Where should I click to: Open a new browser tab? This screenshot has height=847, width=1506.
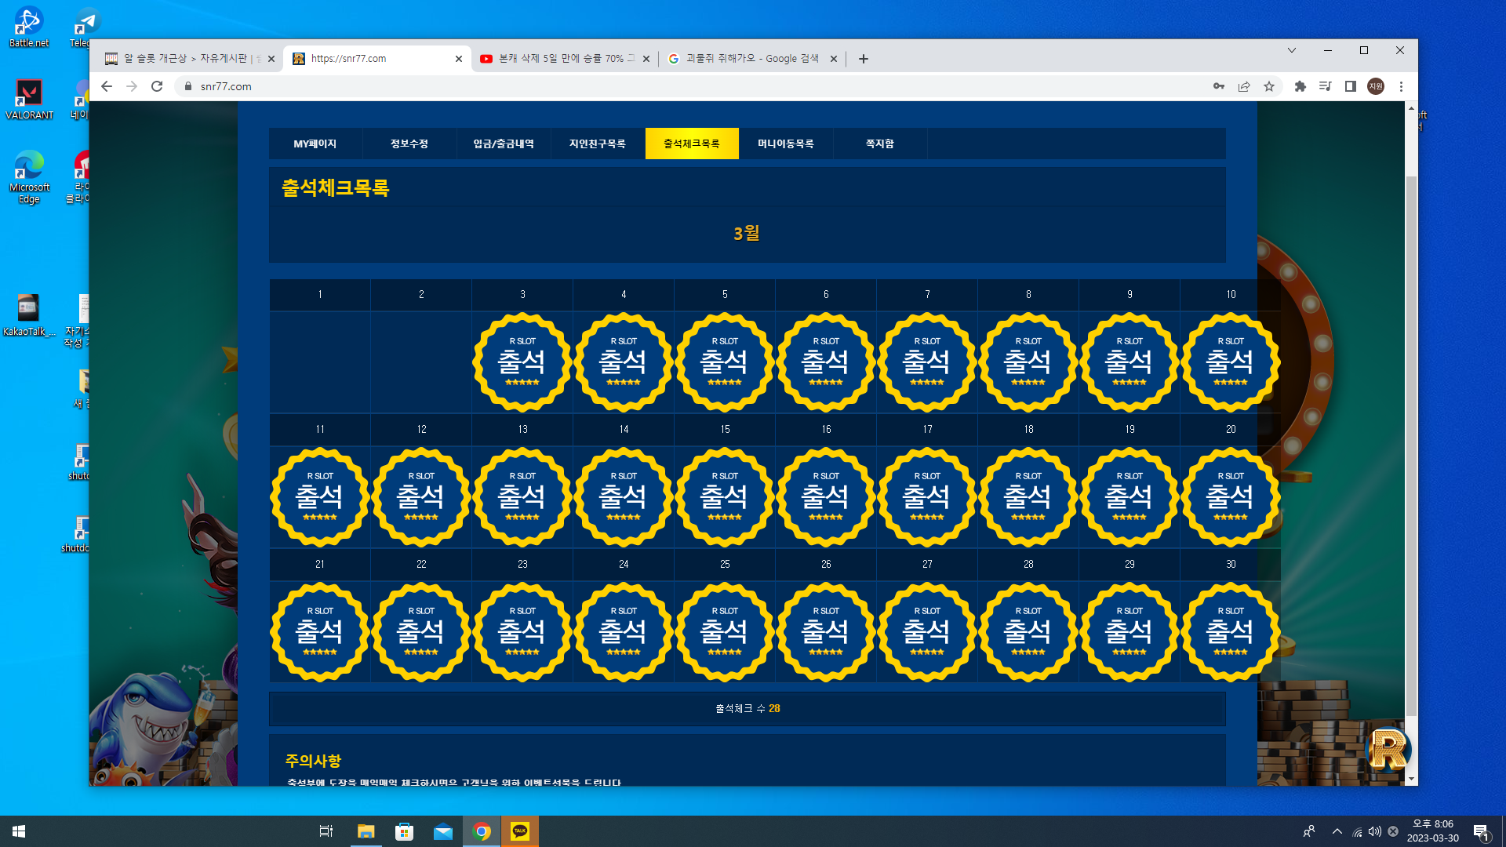click(x=864, y=59)
